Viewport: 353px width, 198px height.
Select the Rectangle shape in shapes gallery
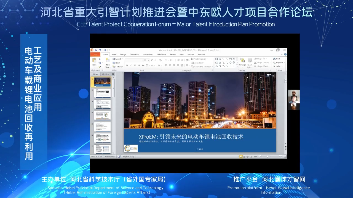230,59
